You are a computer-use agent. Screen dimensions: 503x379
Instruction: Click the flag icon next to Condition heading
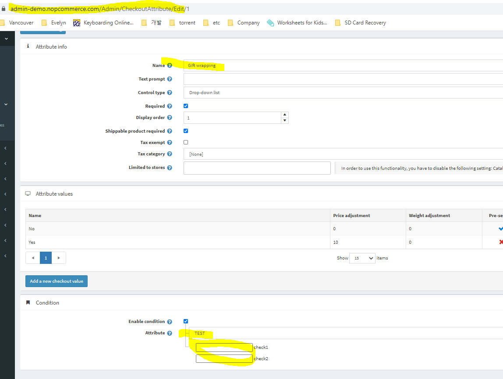[28, 302]
